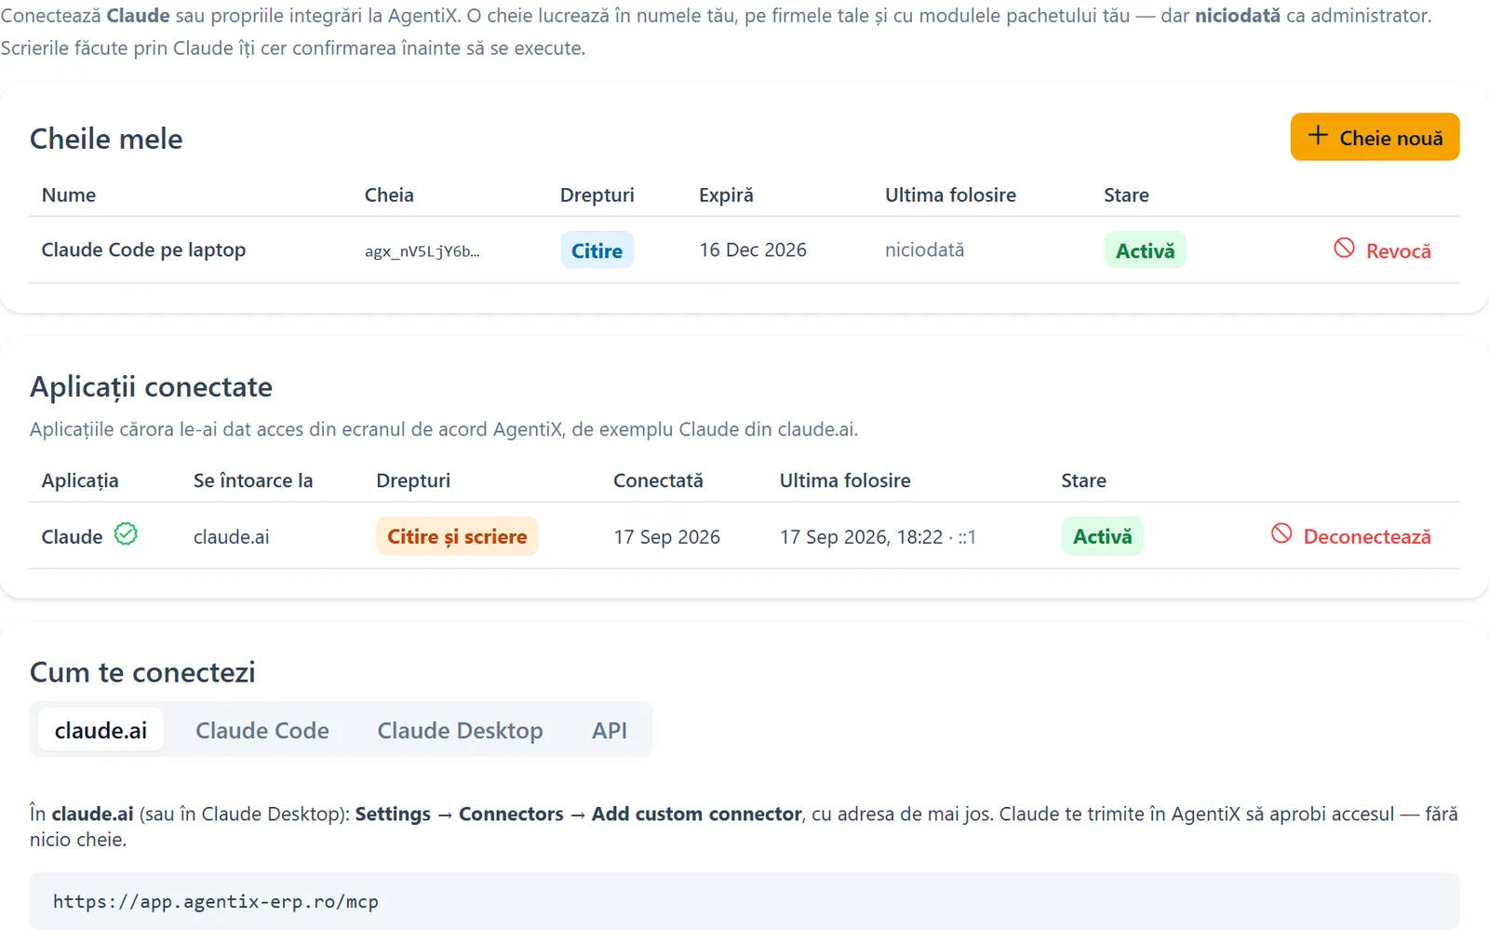This screenshot has height=930, width=1489.
Task: Click the Cheia column header
Action: point(389,195)
